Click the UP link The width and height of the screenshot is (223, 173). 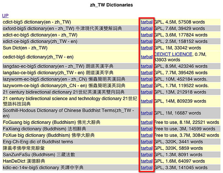point(5,16)
